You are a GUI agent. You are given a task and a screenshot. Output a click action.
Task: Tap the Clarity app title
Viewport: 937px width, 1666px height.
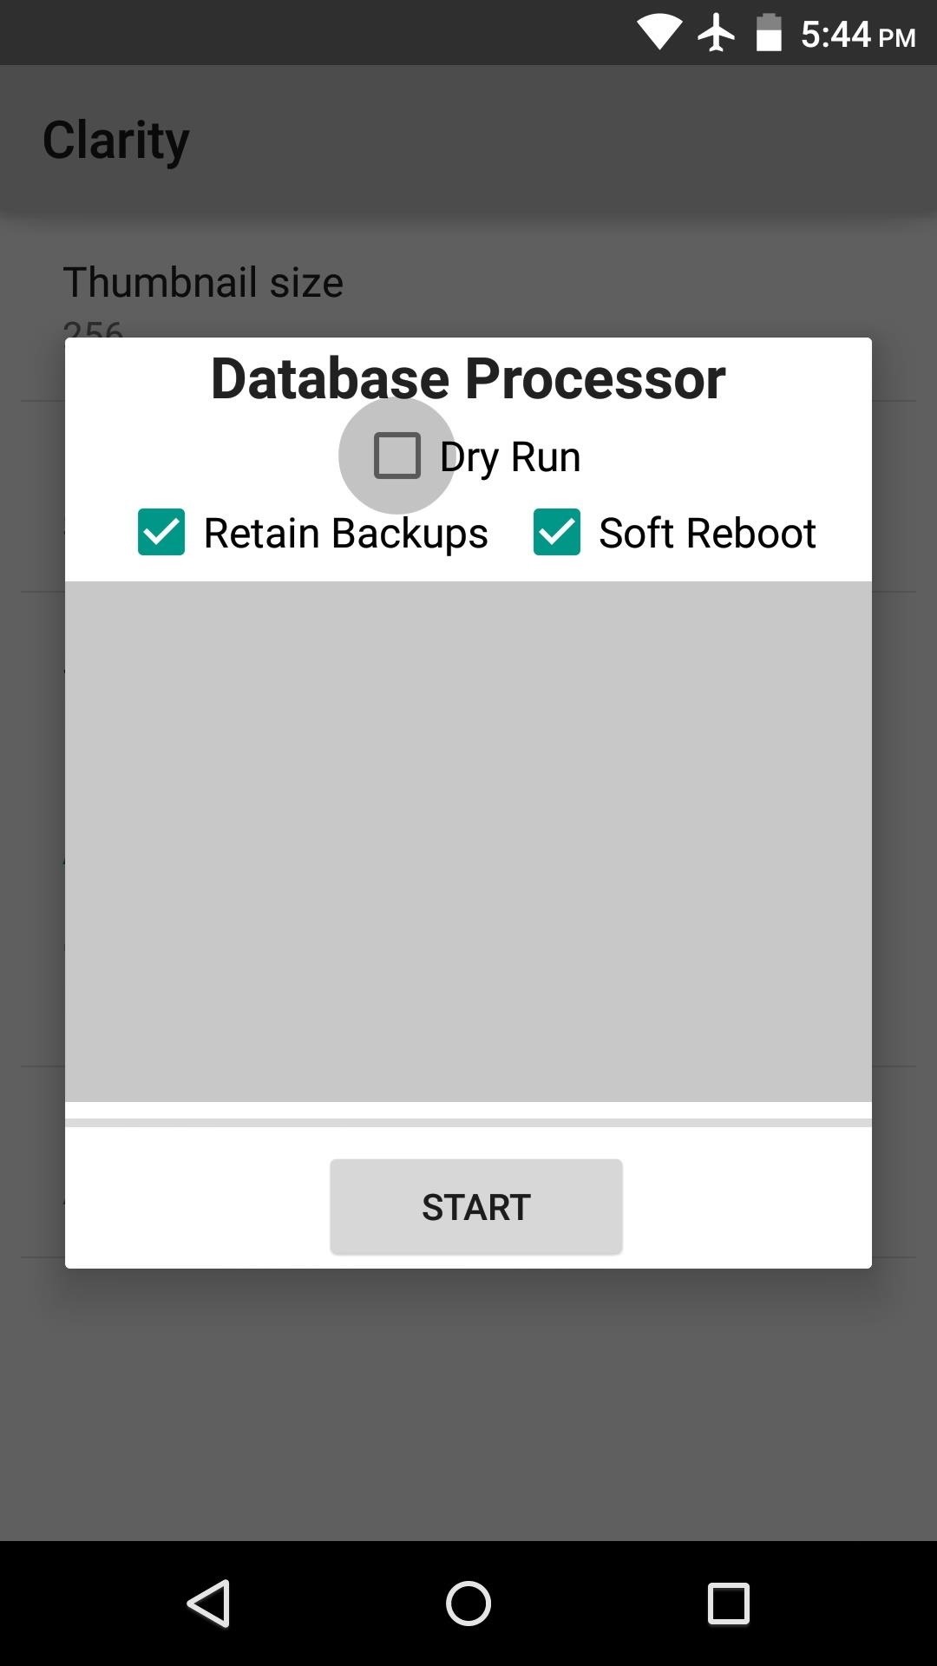click(115, 141)
